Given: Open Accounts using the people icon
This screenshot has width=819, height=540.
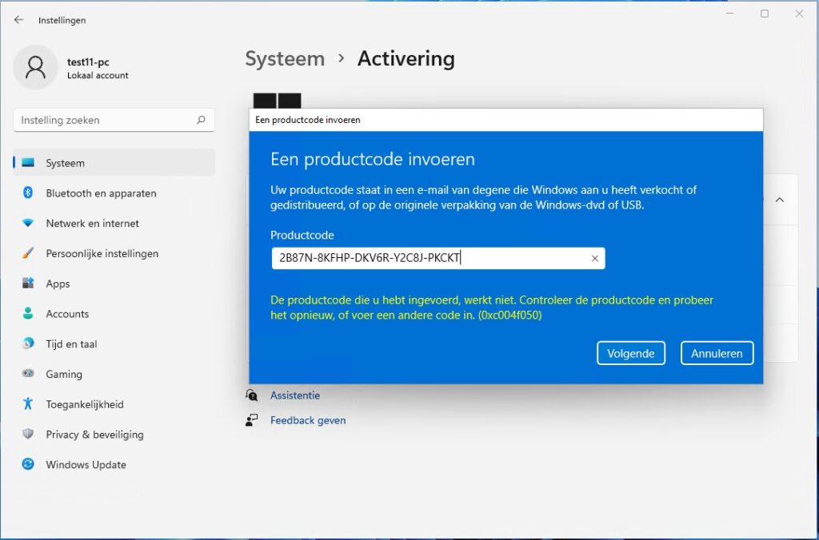Looking at the screenshot, I should tap(28, 314).
